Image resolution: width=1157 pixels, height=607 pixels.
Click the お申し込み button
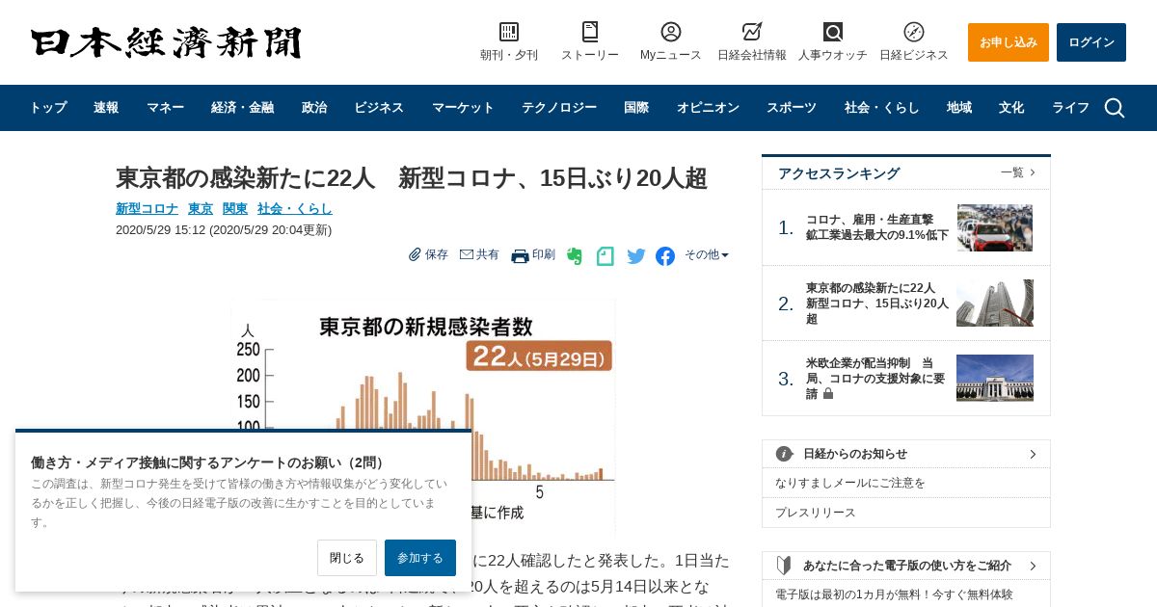point(1009,42)
